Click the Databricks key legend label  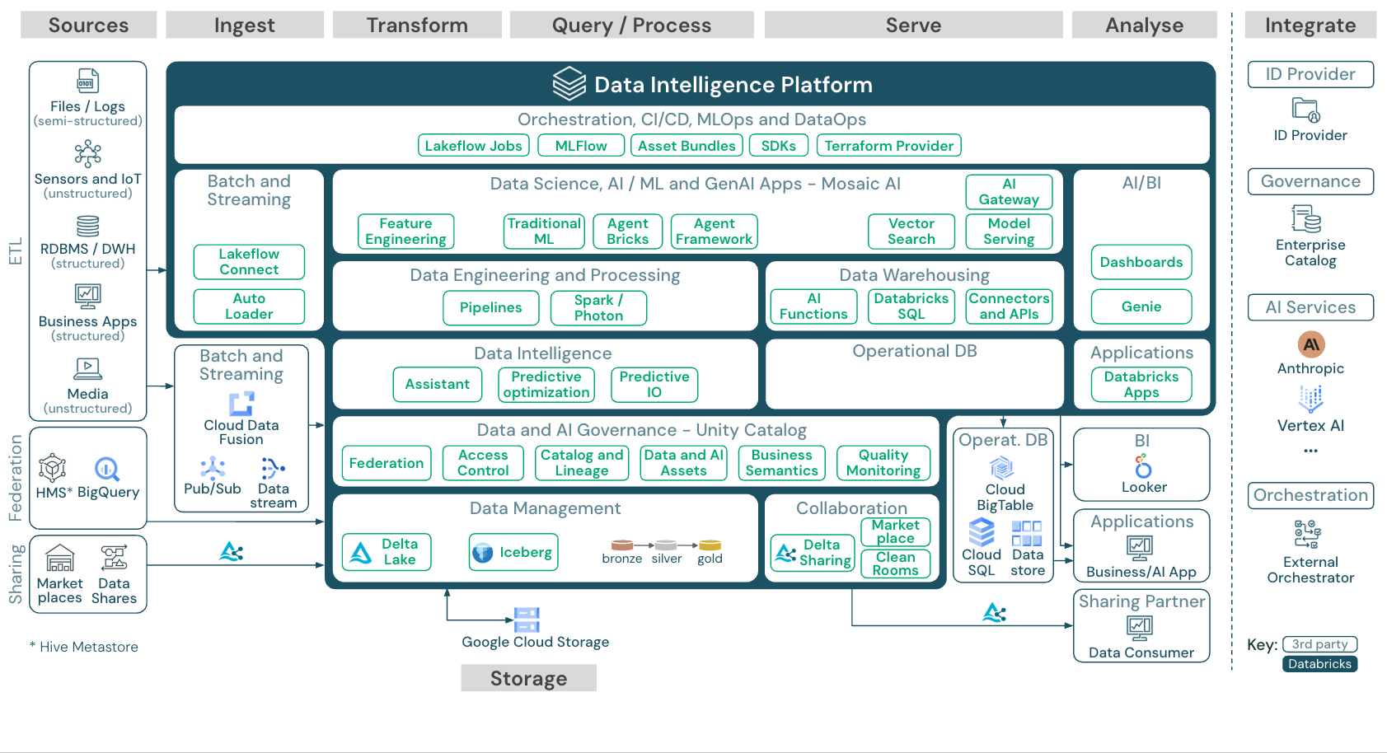1319,664
